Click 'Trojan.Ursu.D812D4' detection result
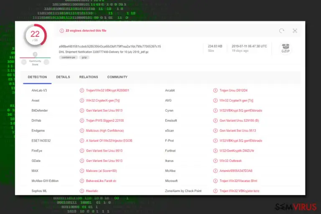 (x=233, y=90)
